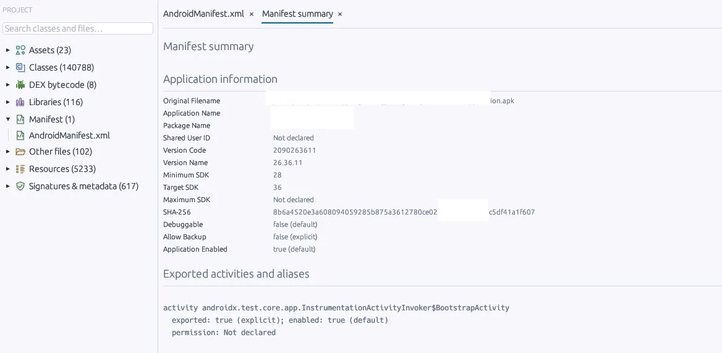Click the Classes icon in project tree
Viewport: 722px width, 353px height.
pyautogui.click(x=20, y=67)
